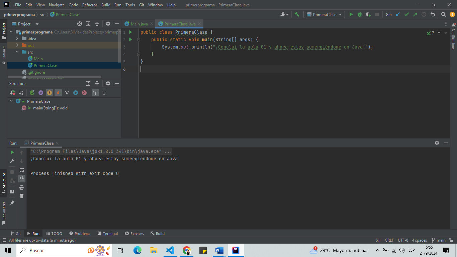
Task: Rerun PrimeraClase in Run panel
Action: click(x=12, y=152)
